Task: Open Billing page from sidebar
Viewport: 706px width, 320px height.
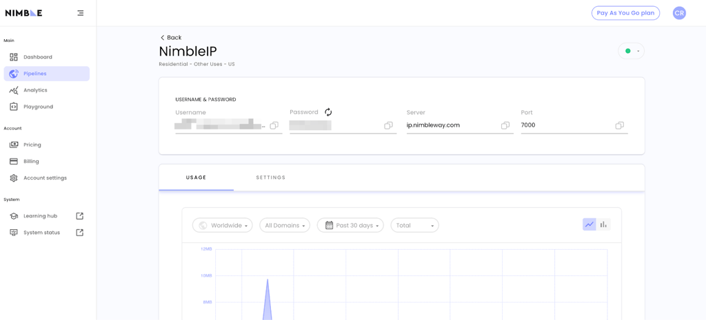Action: pos(47,161)
